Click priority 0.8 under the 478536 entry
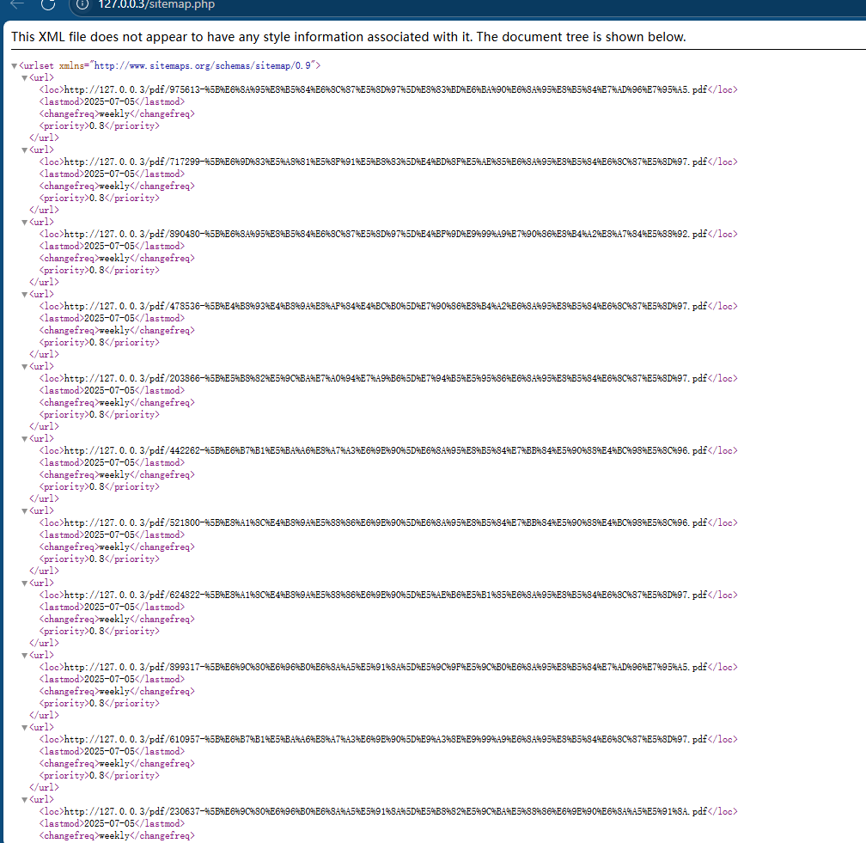 tap(100, 343)
